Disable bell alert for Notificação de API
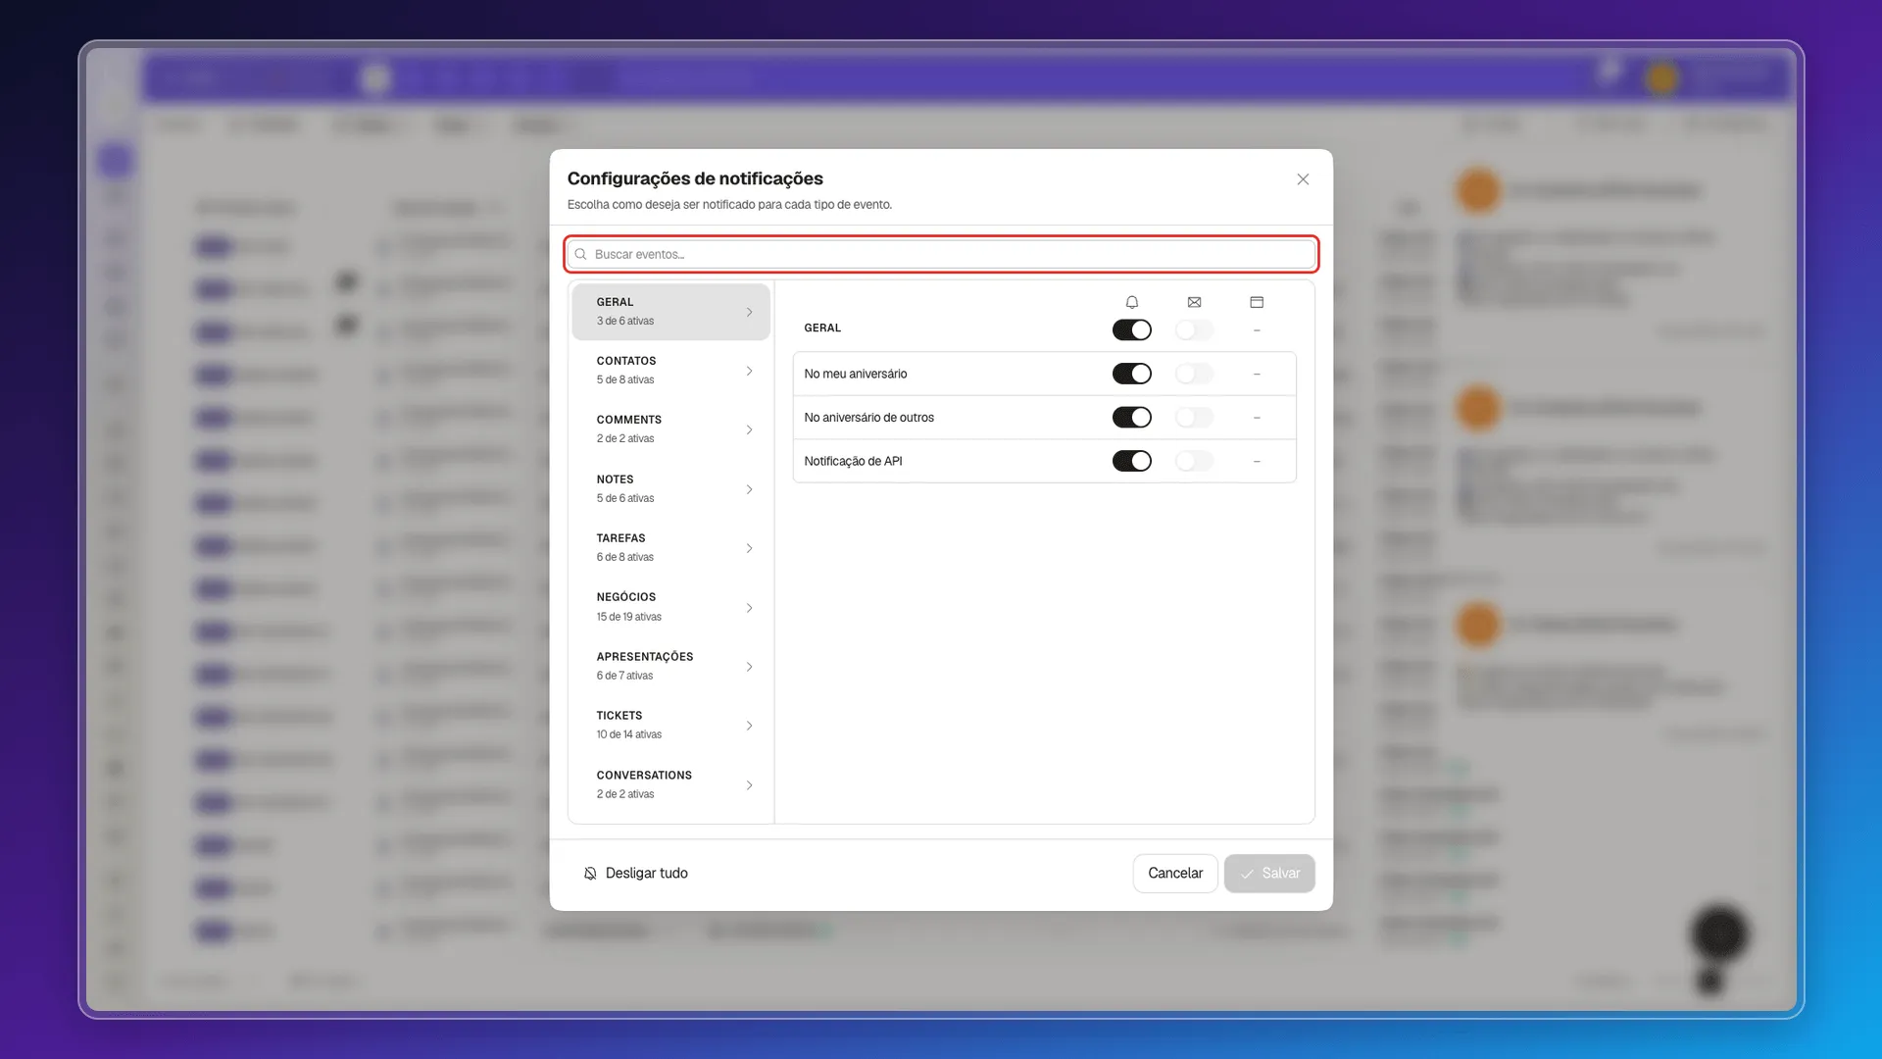 pos(1131,461)
